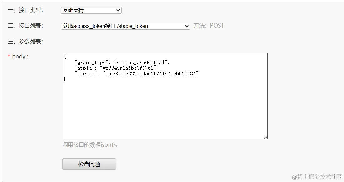Click the 检查问题 button
Image resolution: width=344 pixels, height=182 pixels.
89,164
